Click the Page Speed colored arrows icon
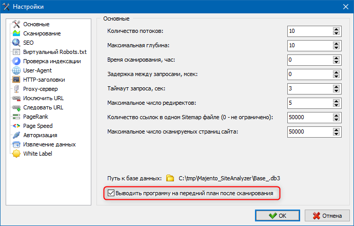The width and height of the screenshot is (354, 226). [x=16, y=126]
